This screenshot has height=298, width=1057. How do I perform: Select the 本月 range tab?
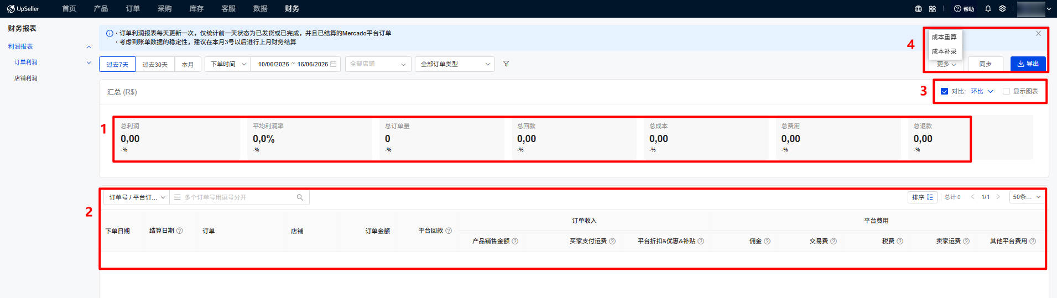188,64
